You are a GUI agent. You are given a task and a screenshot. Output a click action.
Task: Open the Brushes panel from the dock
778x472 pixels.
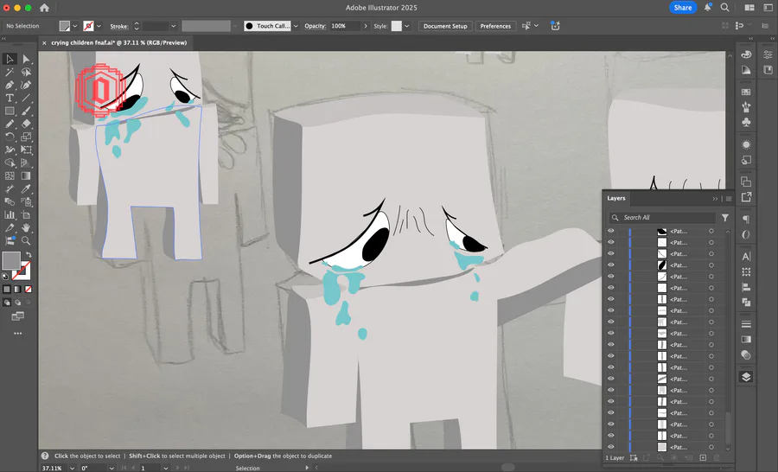click(746, 106)
